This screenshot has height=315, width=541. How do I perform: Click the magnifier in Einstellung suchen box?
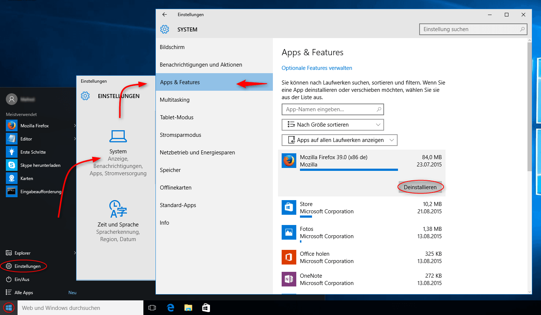[x=522, y=29]
